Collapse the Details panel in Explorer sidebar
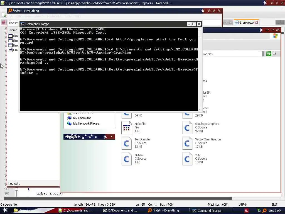 point(111,137)
